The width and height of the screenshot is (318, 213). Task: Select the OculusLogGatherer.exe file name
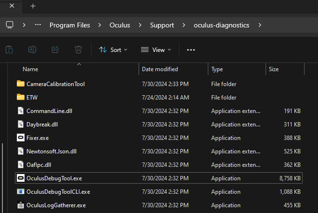[56, 205]
